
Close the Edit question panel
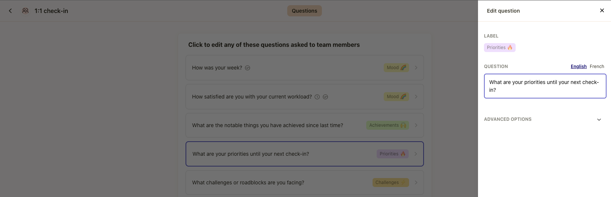click(x=602, y=10)
